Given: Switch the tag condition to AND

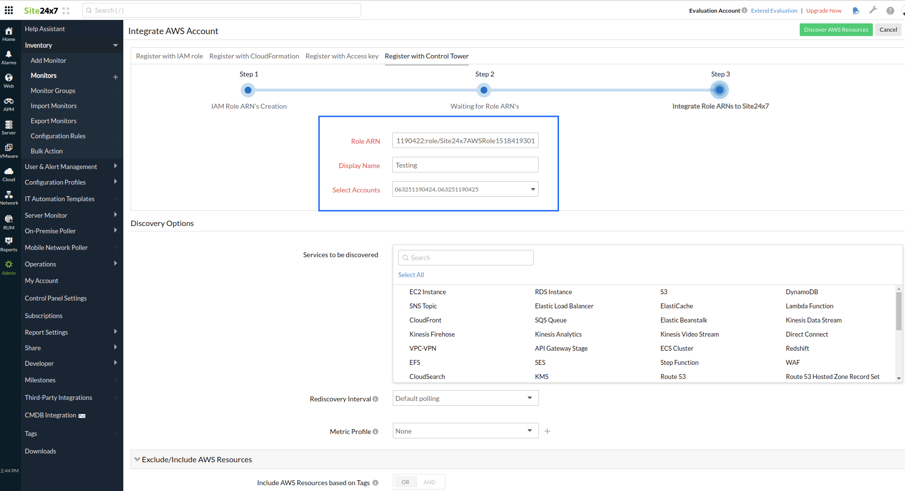Looking at the screenshot, I should click(x=429, y=482).
